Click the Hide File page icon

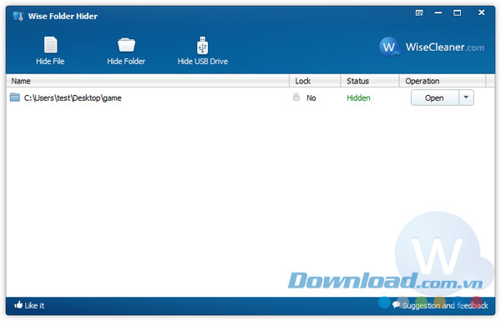[50, 44]
